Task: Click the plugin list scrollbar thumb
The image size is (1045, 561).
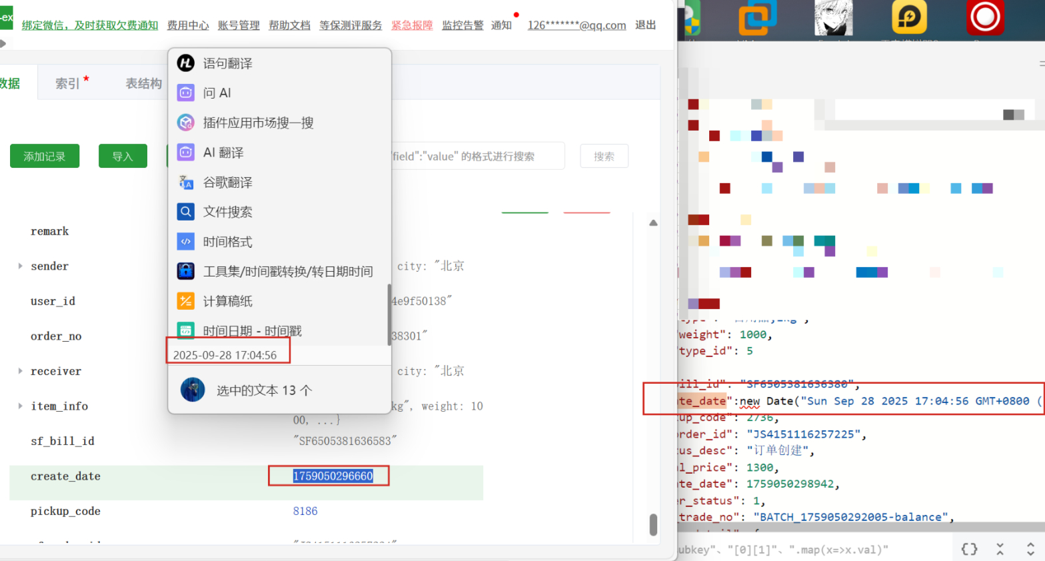Action: [x=389, y=315]
